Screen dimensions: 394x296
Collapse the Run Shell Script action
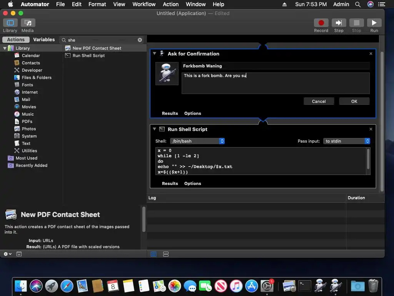pyautogui.click(x=155, y=129)
